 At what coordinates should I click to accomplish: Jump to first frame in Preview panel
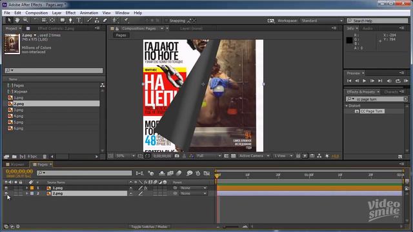click(x=349, y=81)
